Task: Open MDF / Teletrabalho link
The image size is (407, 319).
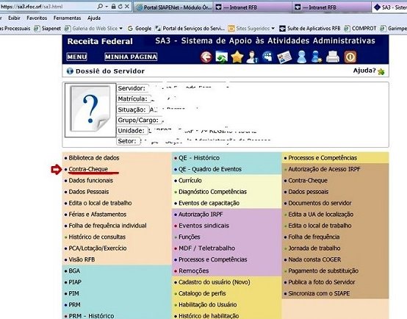Action: coord(207,248)
